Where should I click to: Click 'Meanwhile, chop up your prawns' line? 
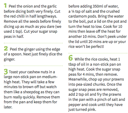point(96,79)
